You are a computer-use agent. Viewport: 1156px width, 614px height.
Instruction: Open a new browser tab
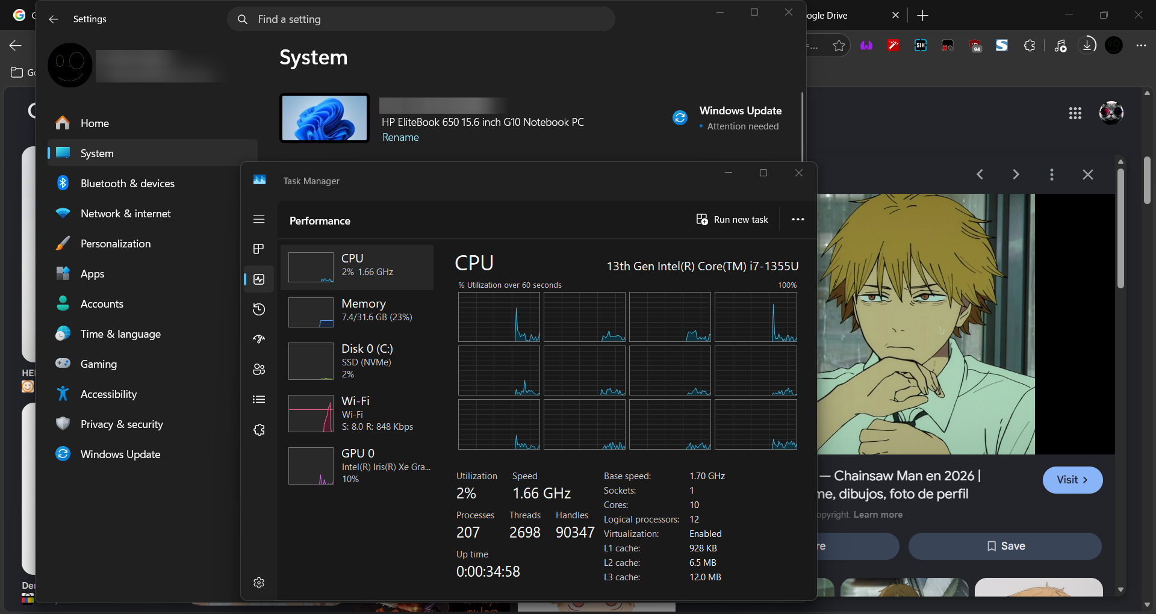[x=922, y=16]
